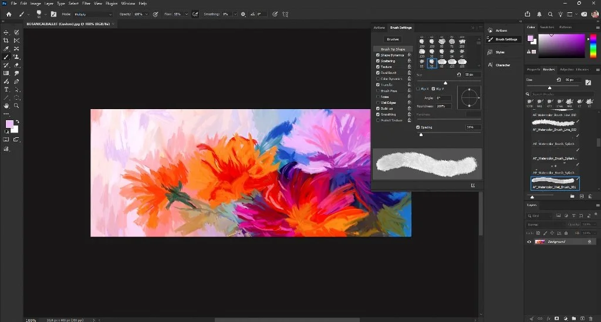Toggle the Spacing checkbox
This screenshot has width=601, height=322.
pos(418,127)
